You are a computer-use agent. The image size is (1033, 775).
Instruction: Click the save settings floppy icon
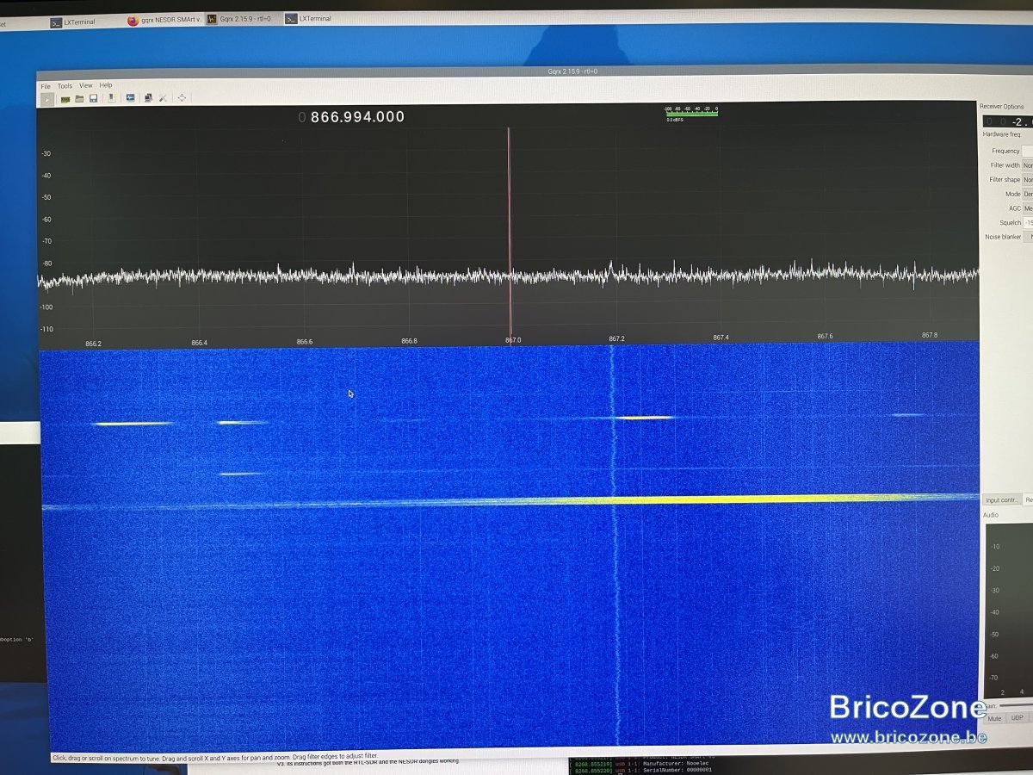point(93,99)
